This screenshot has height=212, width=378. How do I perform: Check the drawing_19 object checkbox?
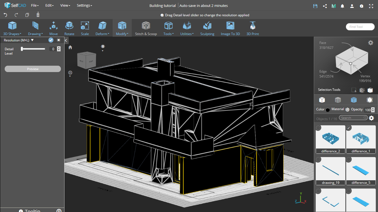(x=319, y=160)
